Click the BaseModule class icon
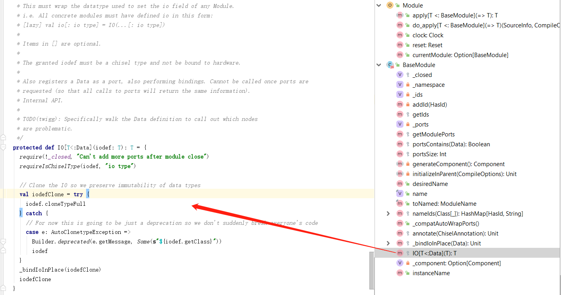The height and width of the screenshot is (295, 561). pos(390,65)
